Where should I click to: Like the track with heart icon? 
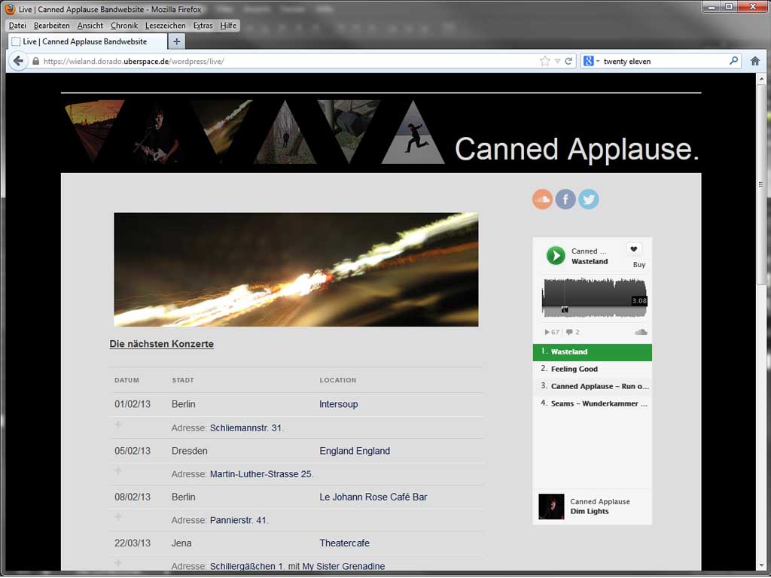coord(634,250)
